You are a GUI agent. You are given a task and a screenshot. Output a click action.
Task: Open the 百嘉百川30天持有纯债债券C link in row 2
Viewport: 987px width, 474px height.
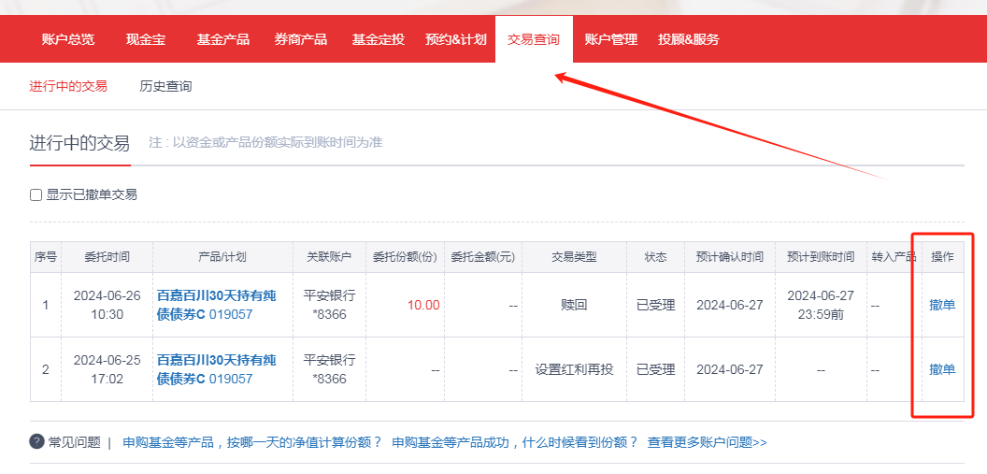click(217, 369)
